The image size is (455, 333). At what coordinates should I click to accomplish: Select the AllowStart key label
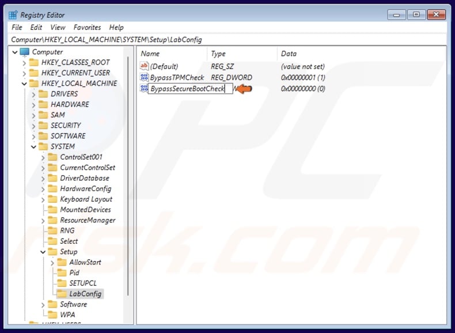85,262
